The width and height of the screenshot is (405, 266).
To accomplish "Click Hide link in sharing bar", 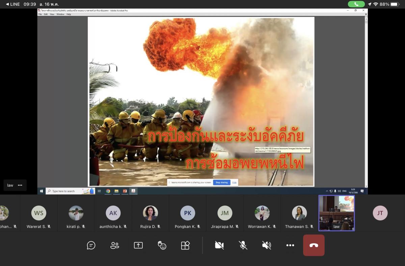I will pos(234,182).
